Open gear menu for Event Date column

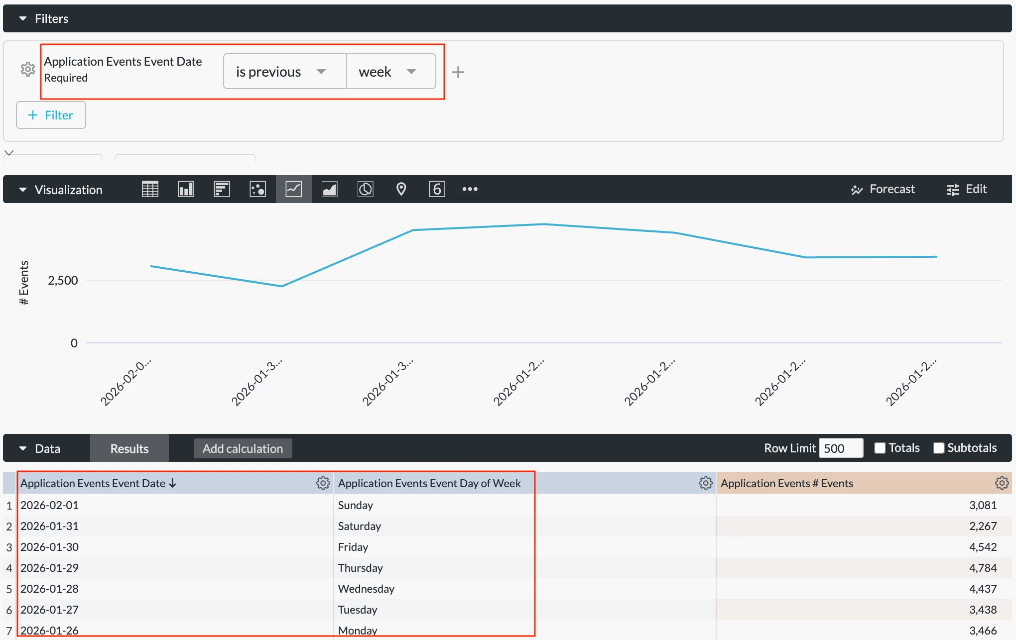[x=323, y=483]
